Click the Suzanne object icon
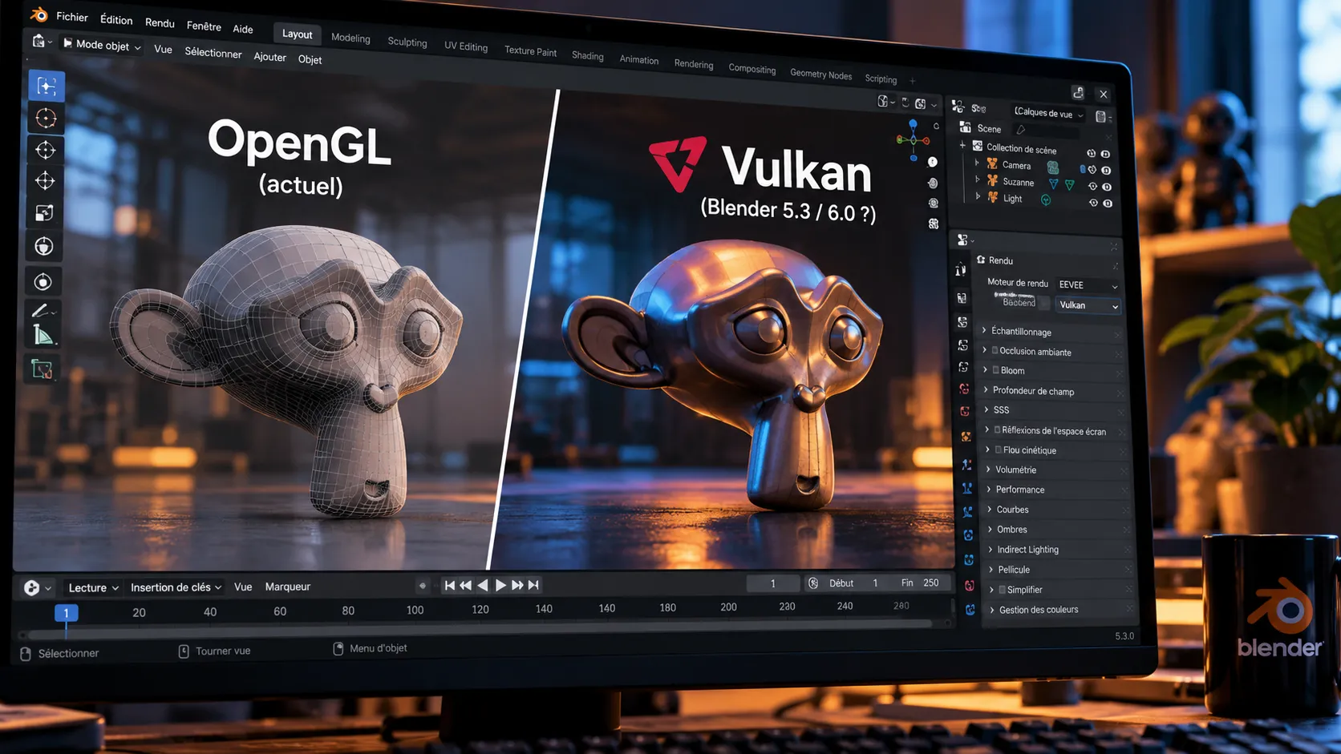The height and width of the screenshot is (754, 1341). (x=993, y=181)
